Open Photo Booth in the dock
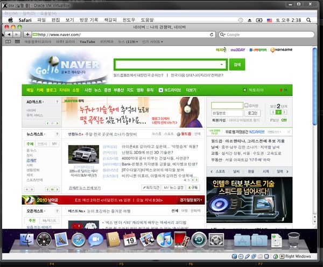 [x=181, y=239]
